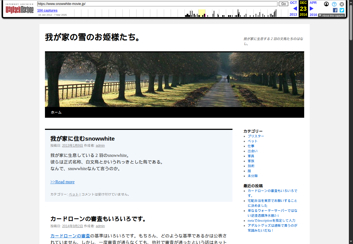Go to previous capture arrow
This screenshot has width=353, height=244.
(x=295, y=9)
